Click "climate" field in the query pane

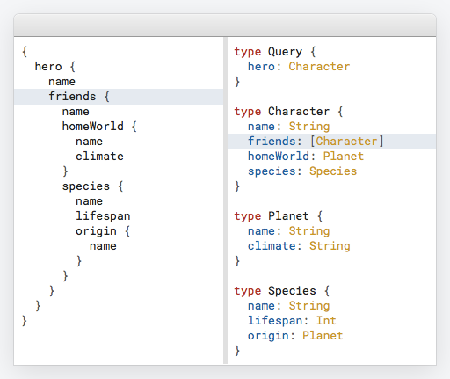click(x=99, y=157)
